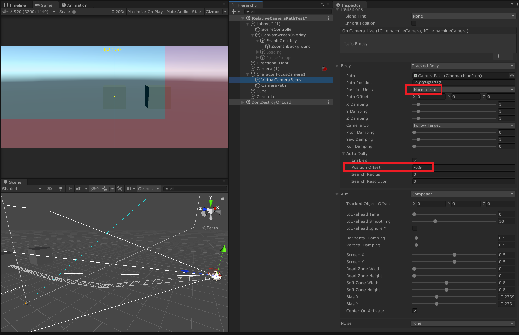
Task: Toggle grid visibility icon in Scene toolbar
Action: 105,189
